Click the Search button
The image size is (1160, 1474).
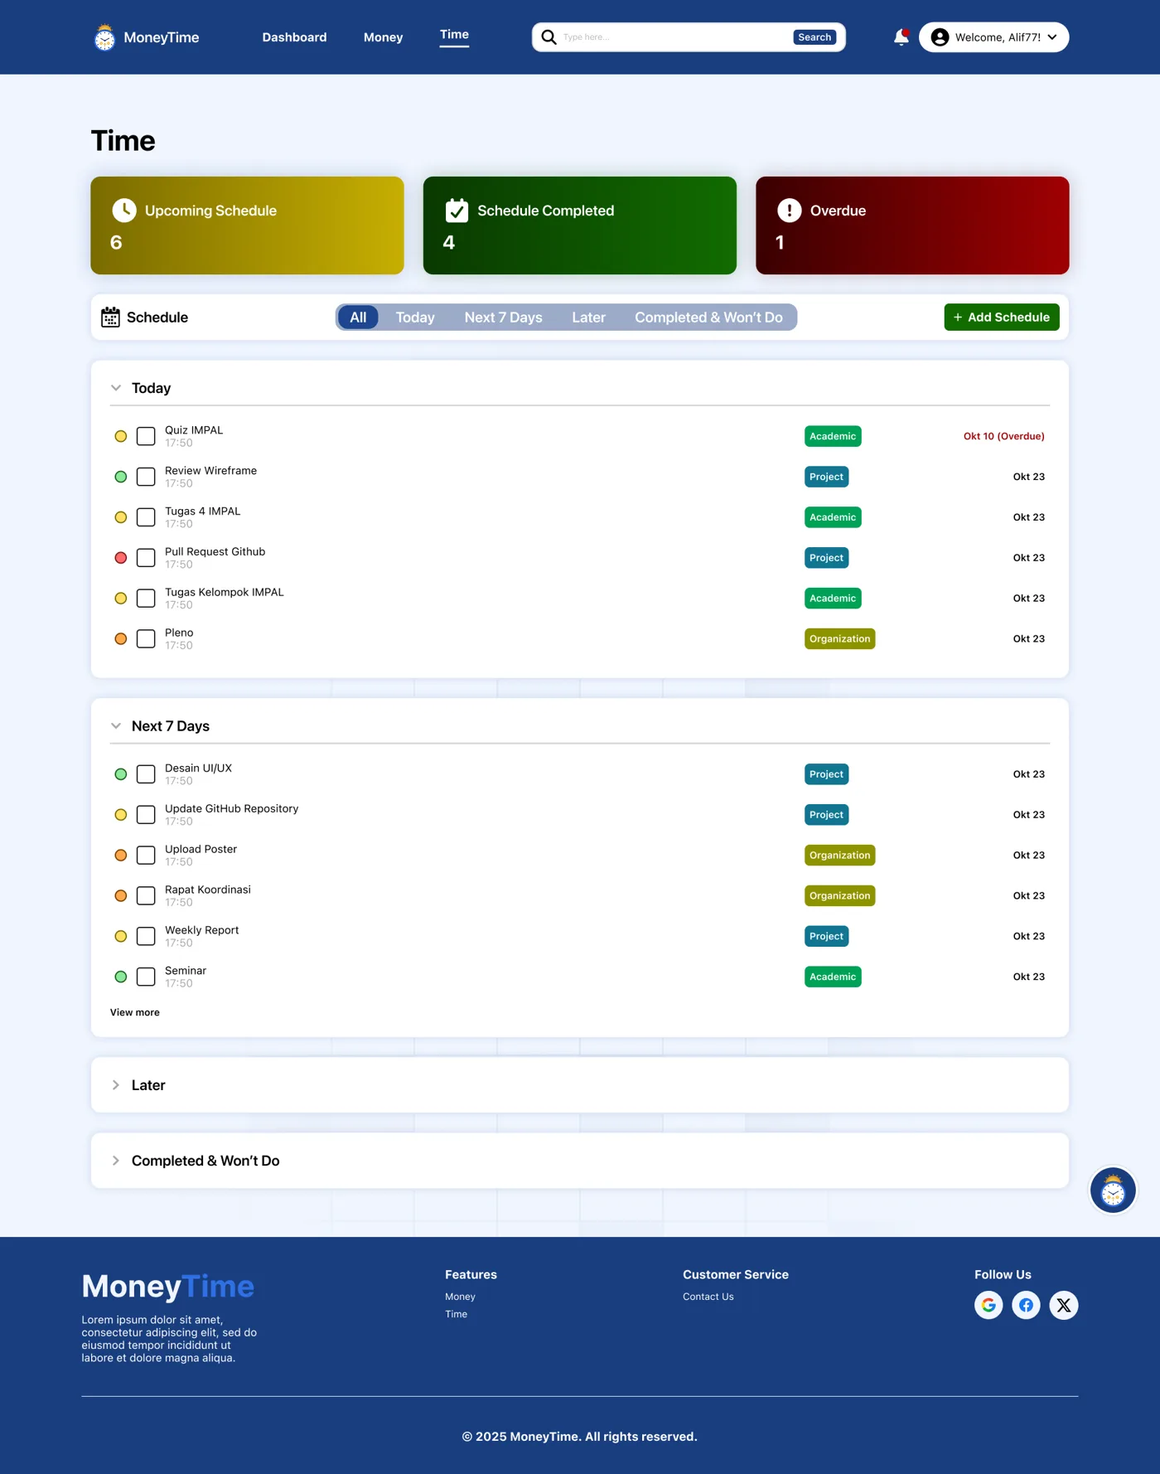coord(814,37)
